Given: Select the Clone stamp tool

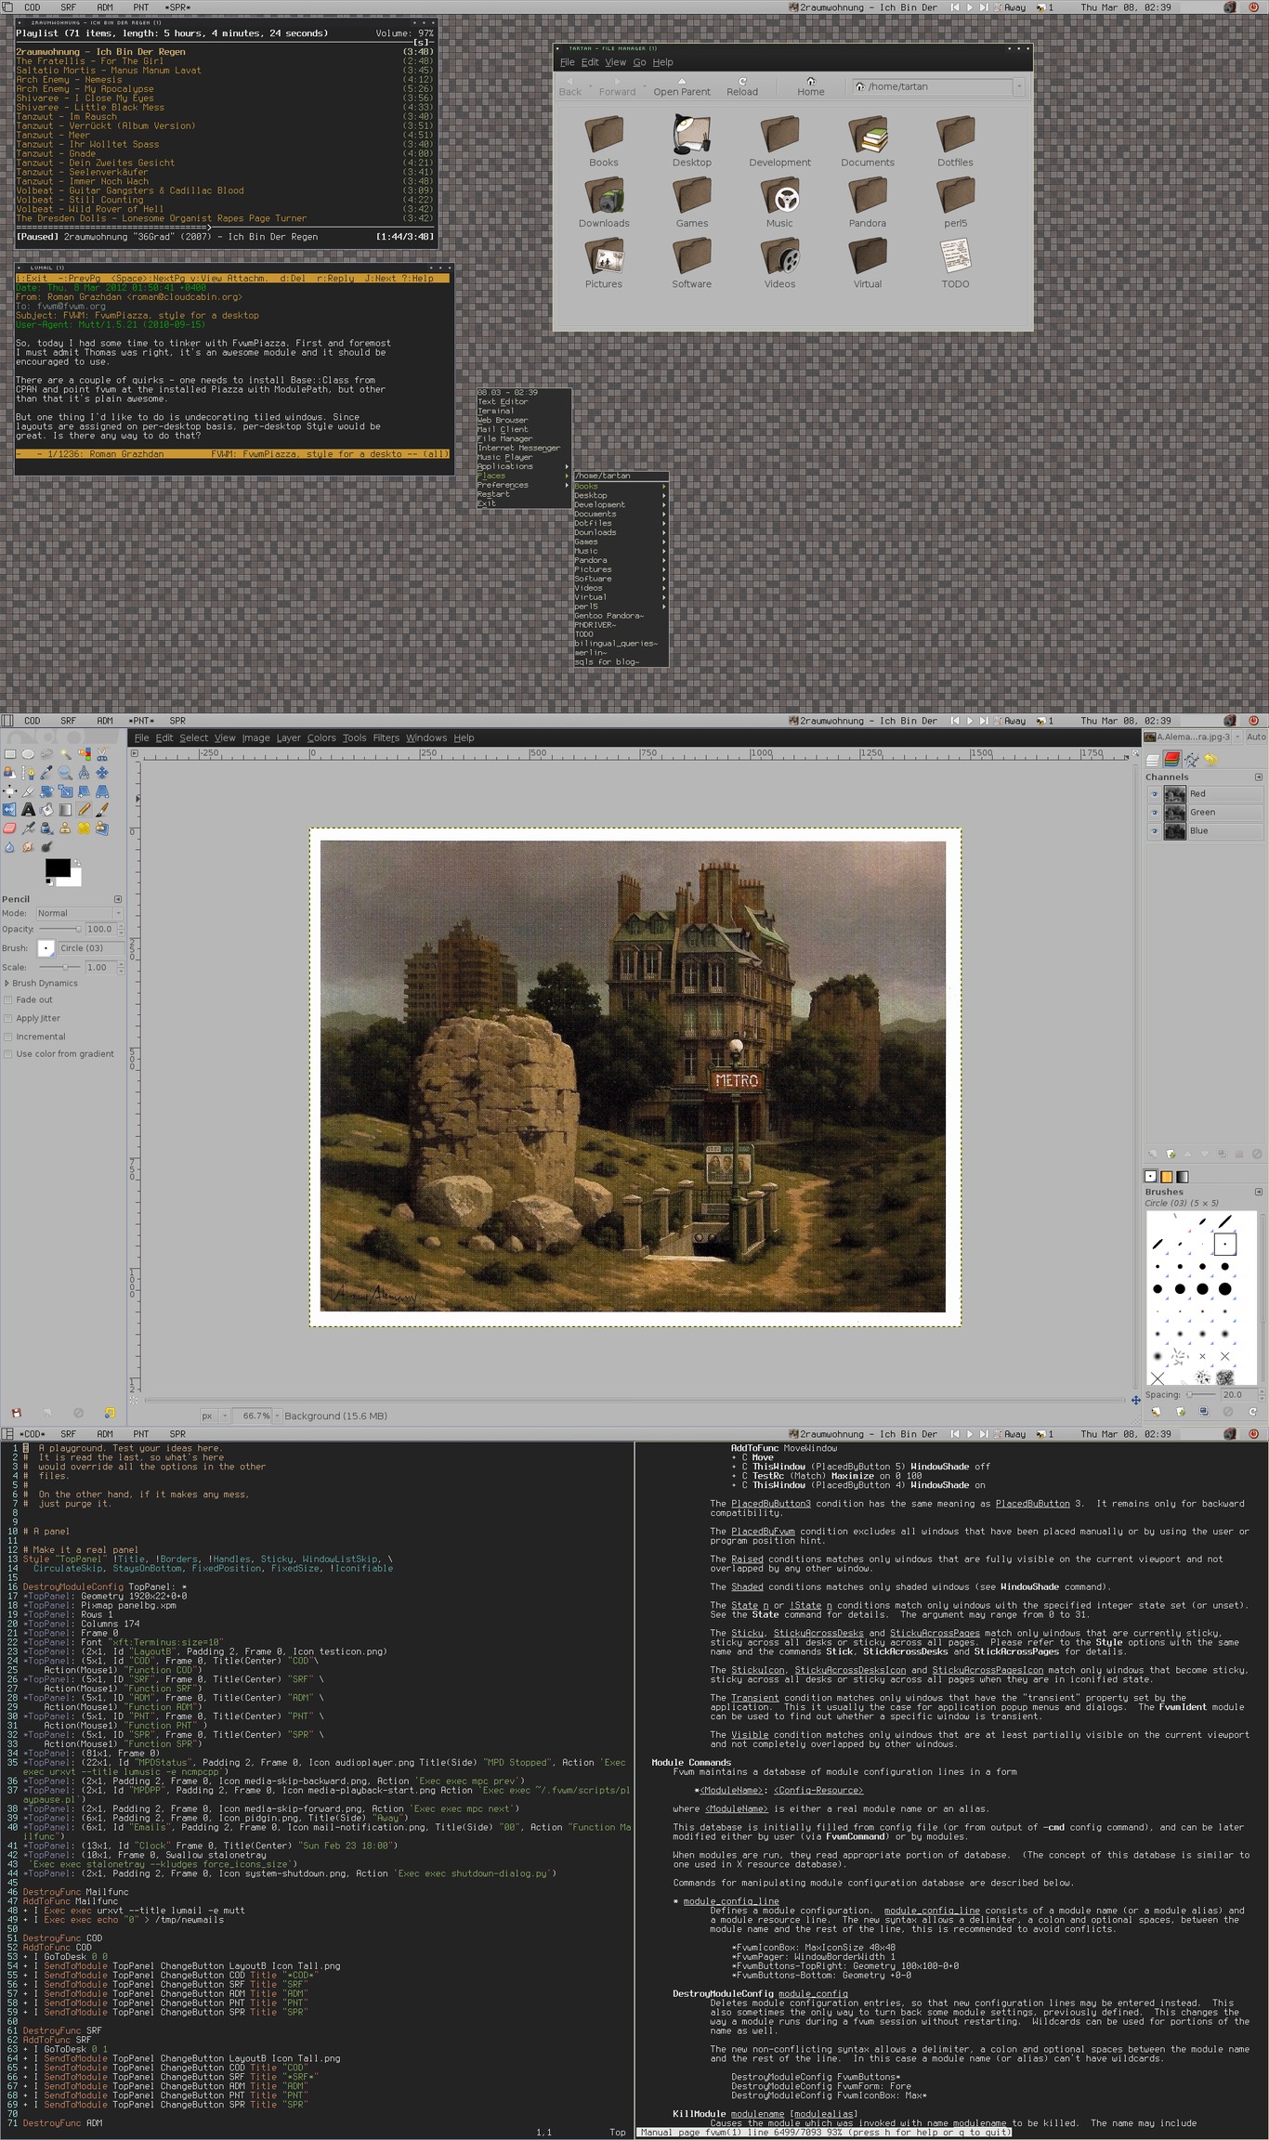Looking at the screenshot, I should click(65, 828).
